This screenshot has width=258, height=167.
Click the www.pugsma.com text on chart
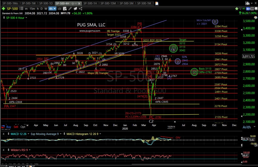click(x=90, y=31)
